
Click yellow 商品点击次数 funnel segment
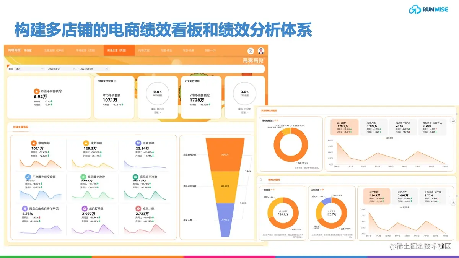coord(225,186)
